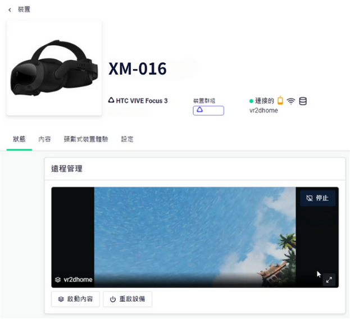
Task: Click the battery status icon
Action: 280,101
